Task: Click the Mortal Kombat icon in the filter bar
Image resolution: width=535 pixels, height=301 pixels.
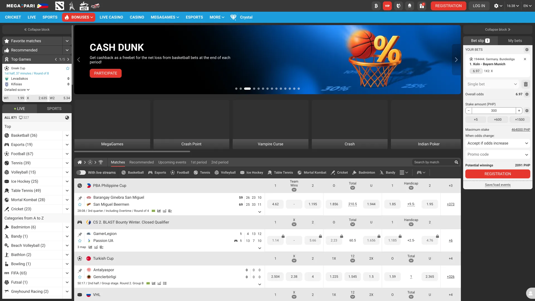Action: coord(300,172)
